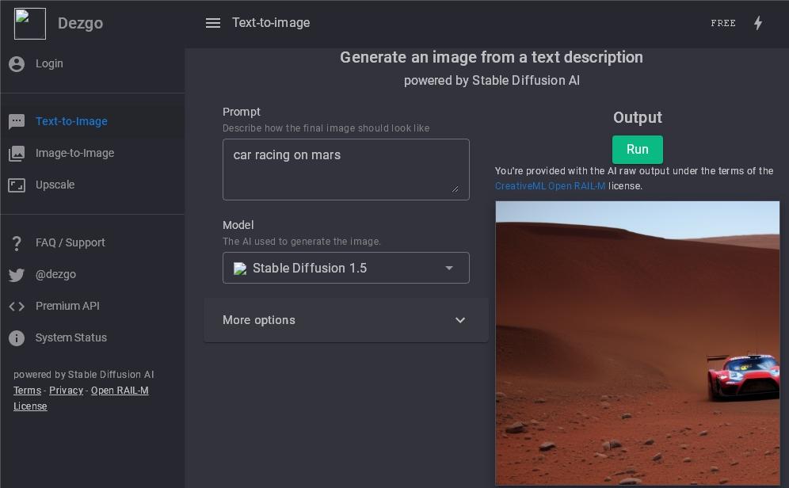
Task: Open the Stable Diffusion 1.5 model dropdown
Action: [346, 268]
